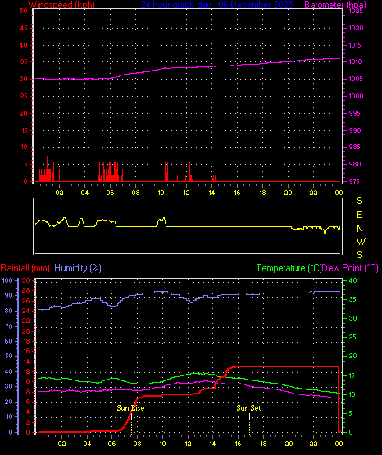This screenshot has height=455, width=382.
Task: Click the 'Humidity (%)' legend label
Action: click(x=78, y=268)
